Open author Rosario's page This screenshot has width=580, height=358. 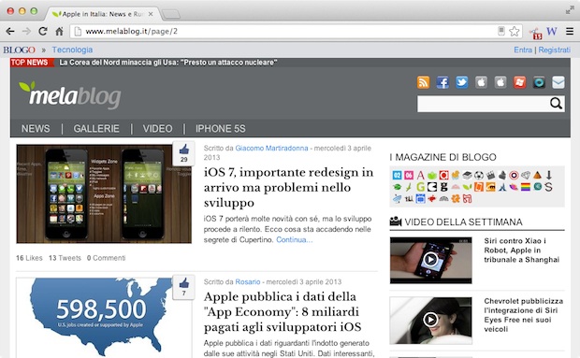coord(248,282)
